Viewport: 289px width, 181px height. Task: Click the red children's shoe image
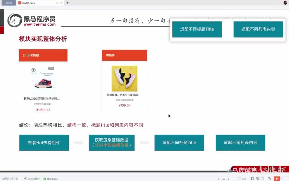43,80
